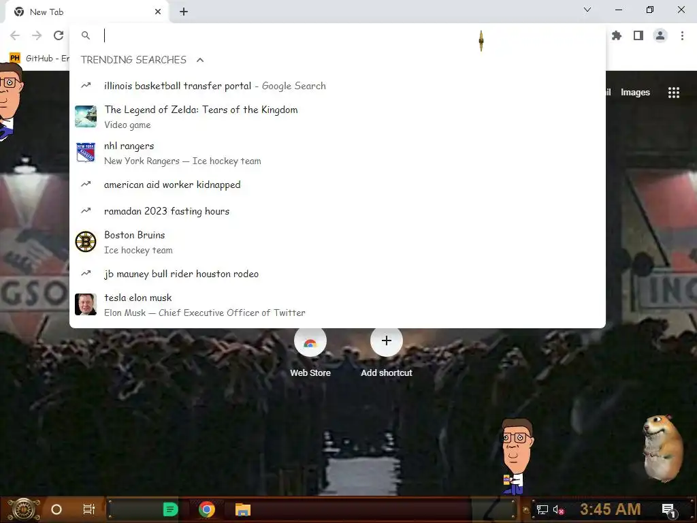Pick american aid worker kidnapped suggestion
Image resolution: width=697 pixels, height=523 pixels.
(x=338, y=185)
